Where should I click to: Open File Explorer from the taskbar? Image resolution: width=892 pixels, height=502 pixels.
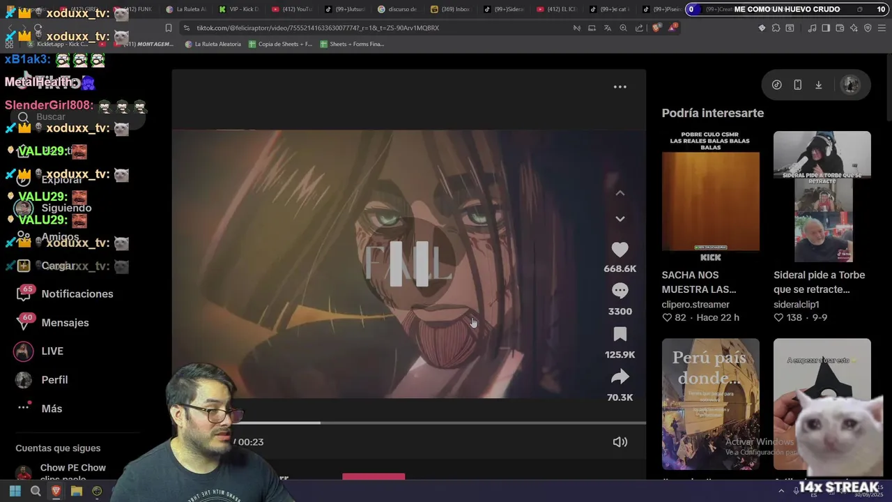click(x=77, y=492)
